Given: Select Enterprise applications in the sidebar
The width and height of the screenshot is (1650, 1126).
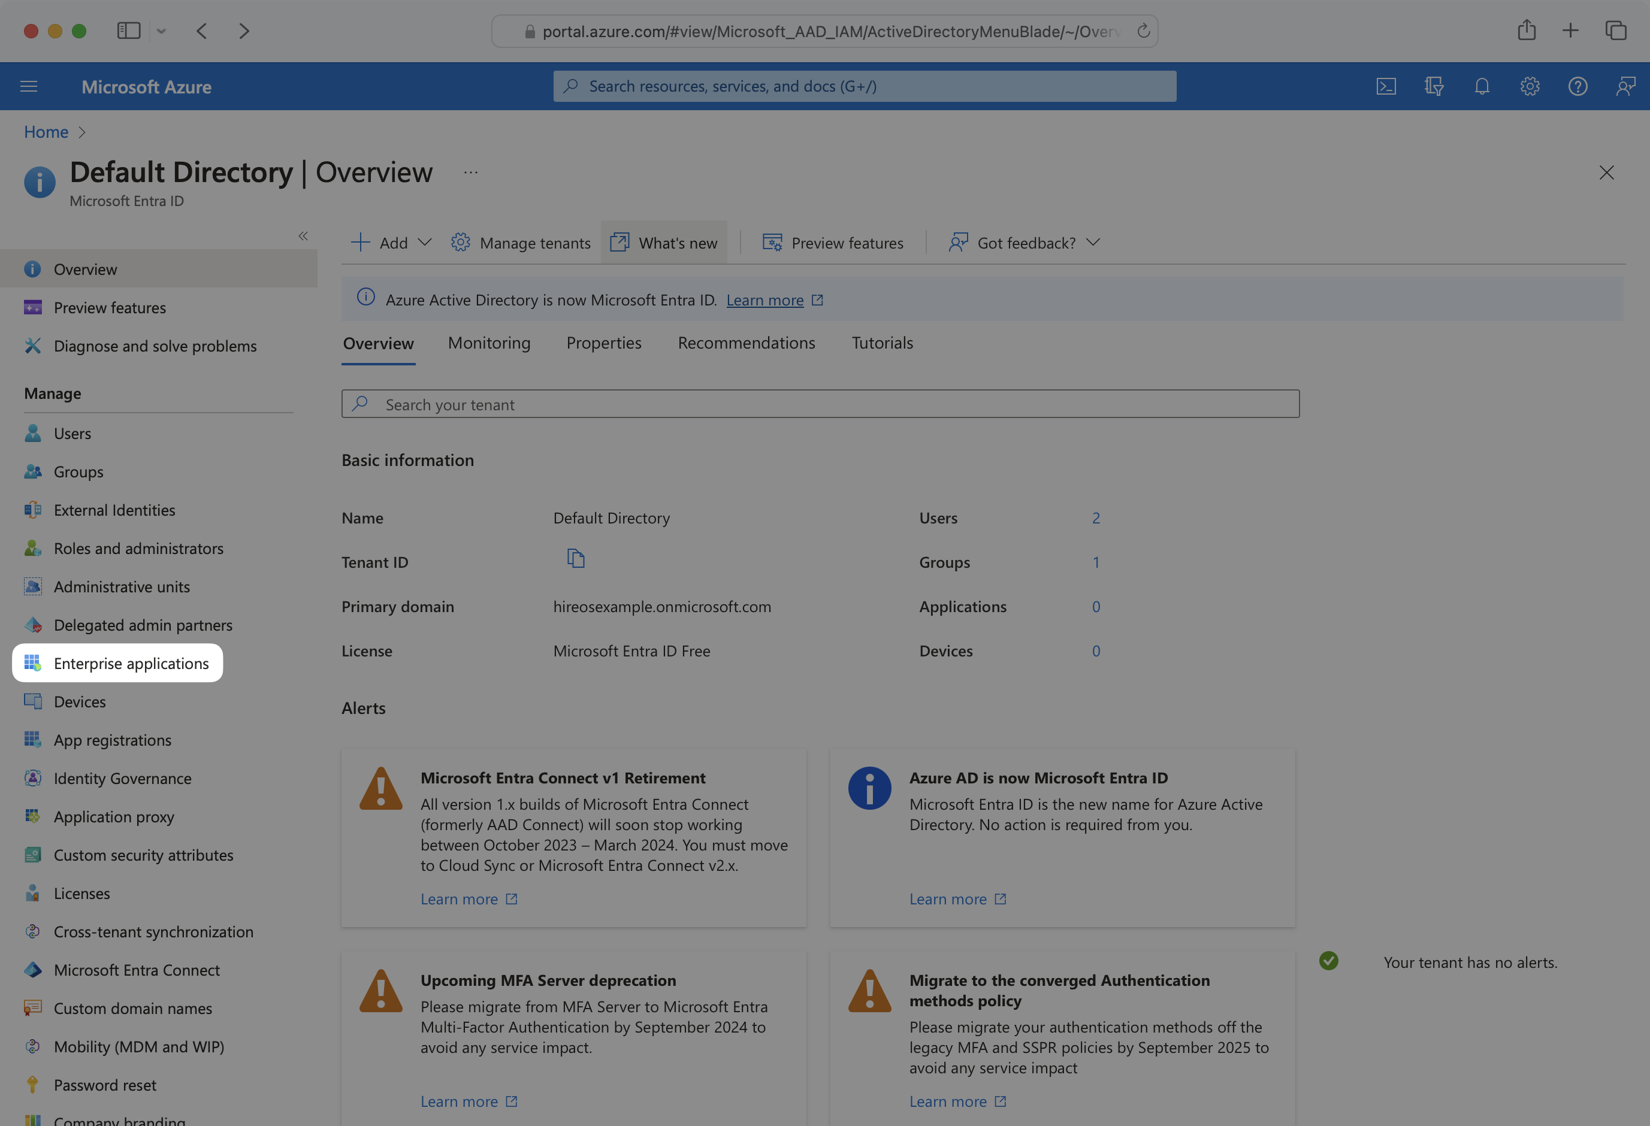Looking at the screenshot, I should click(x=131, y=663).
